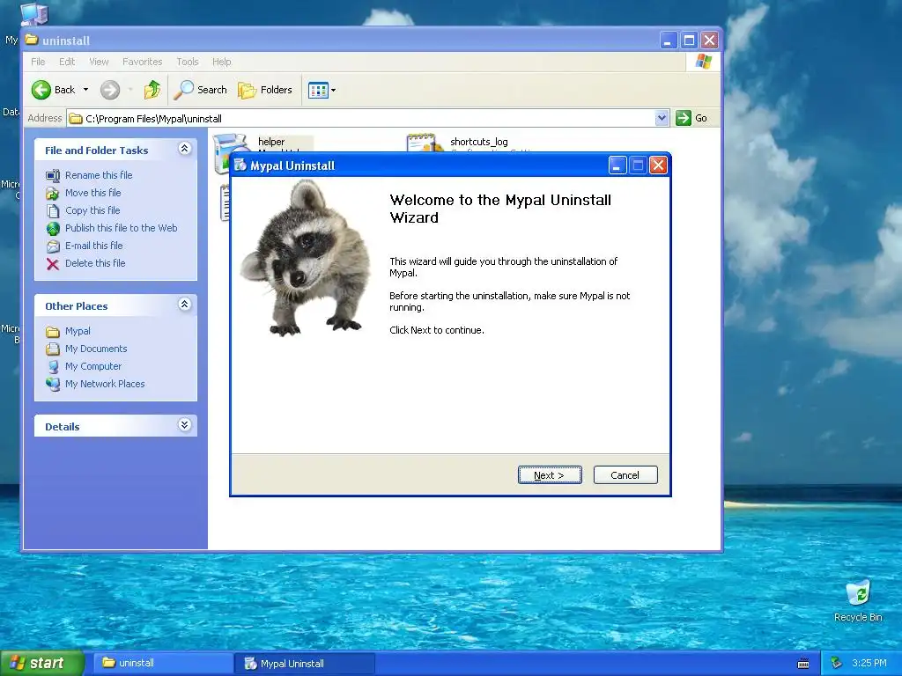Click Copy this file
Screen dimensions: 902x676
point(92,210)
